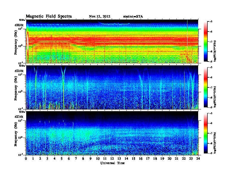236x182 pixels.
Task: Click the log(PSD) label beside dD/dt color bar
Action: 215,97
